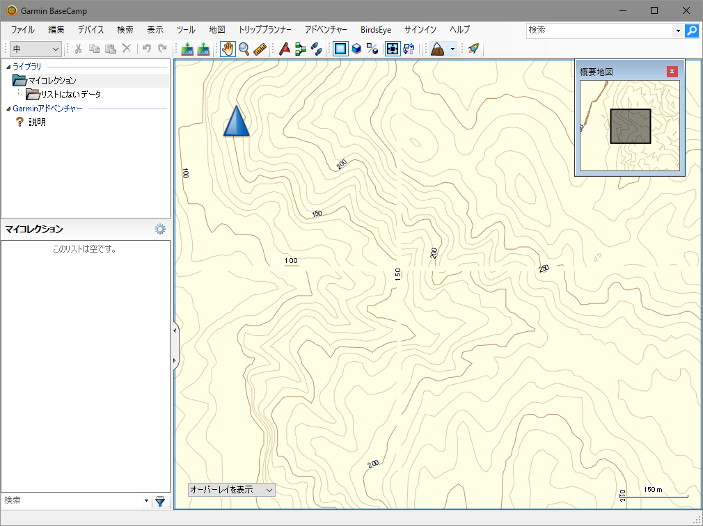Click the blue triangle position marker
Screen dimensions: 703x526
coord(236,120)
